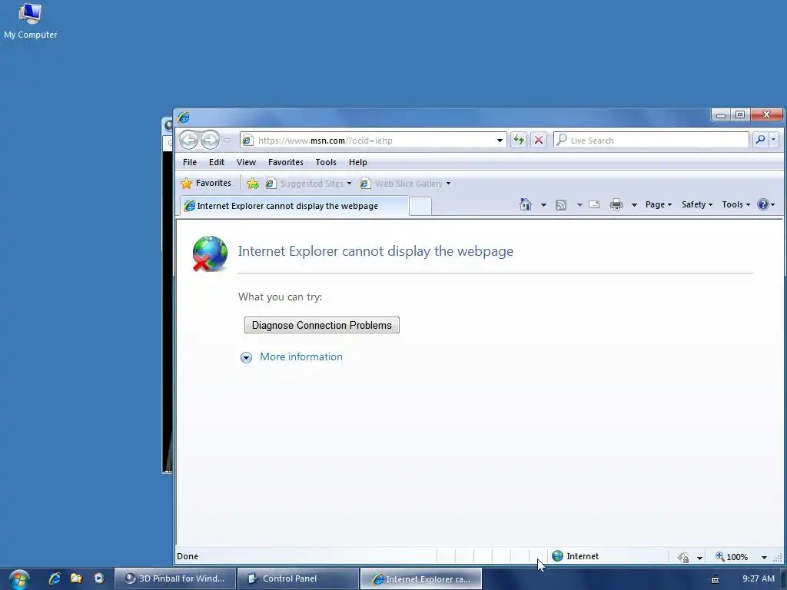Expand the address bar history dropdown
This screenshot has height=590, width=787.
[500, 141]
